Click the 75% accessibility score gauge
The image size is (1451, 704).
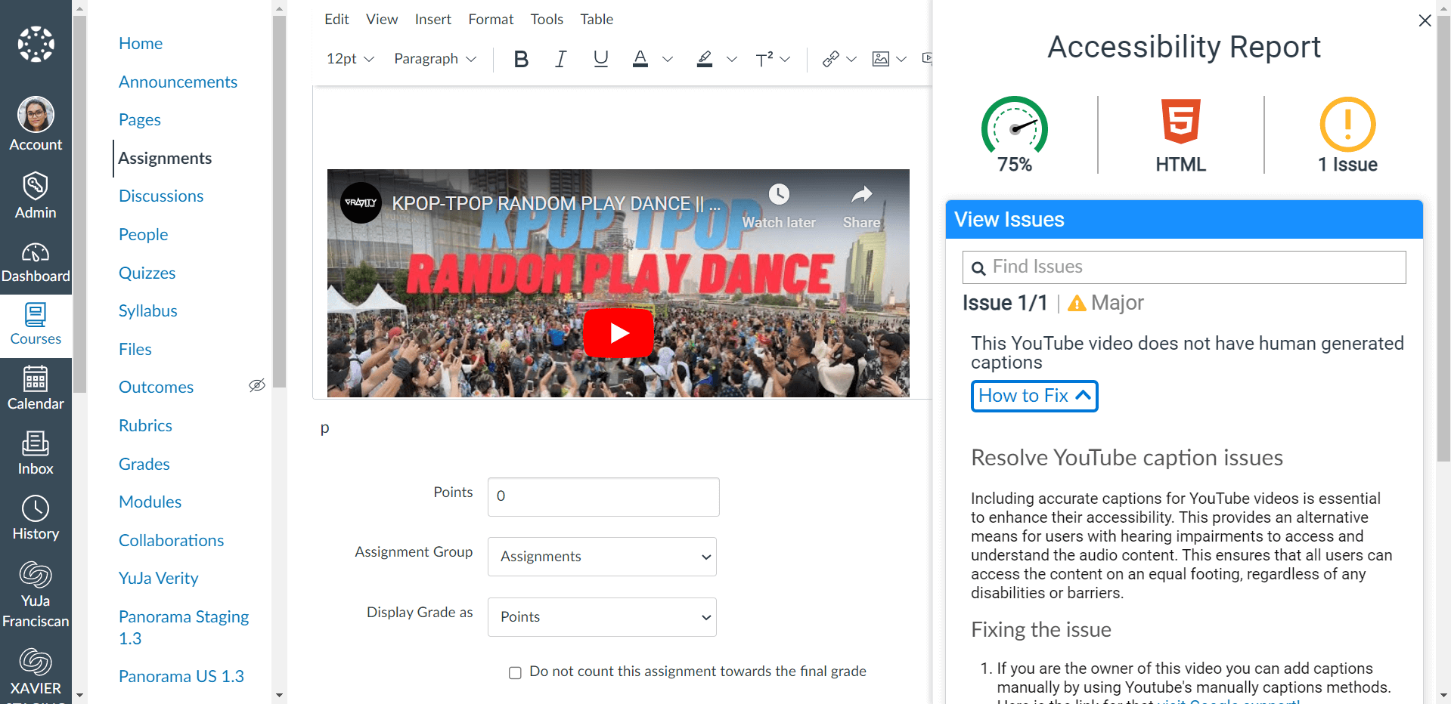[1015, 125]
